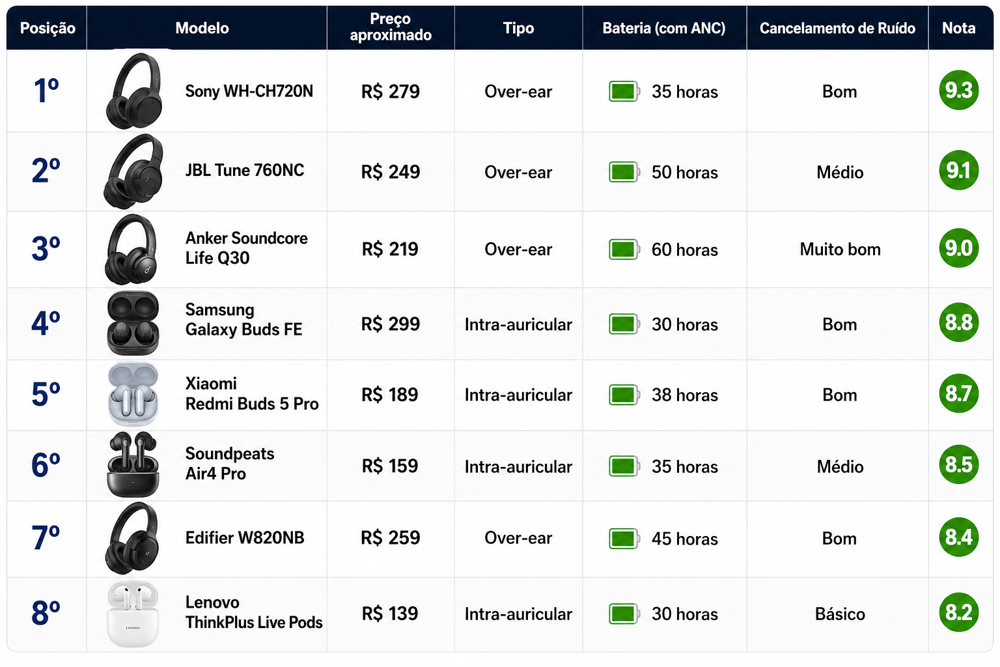Click the battery icon in the JBL Tune 760NC row

click(624, 172)
